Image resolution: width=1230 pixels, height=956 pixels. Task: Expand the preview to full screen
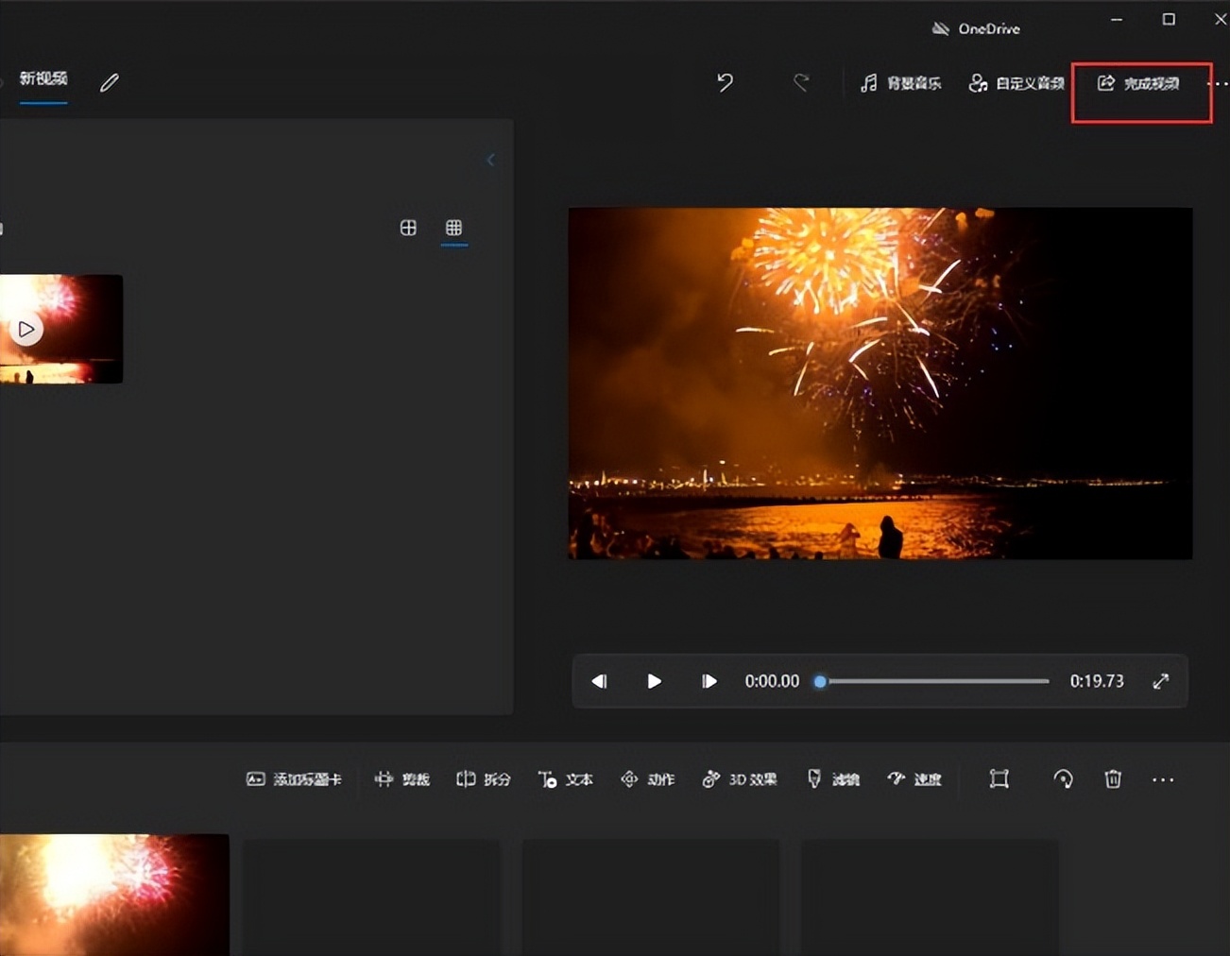(1161, 681)
